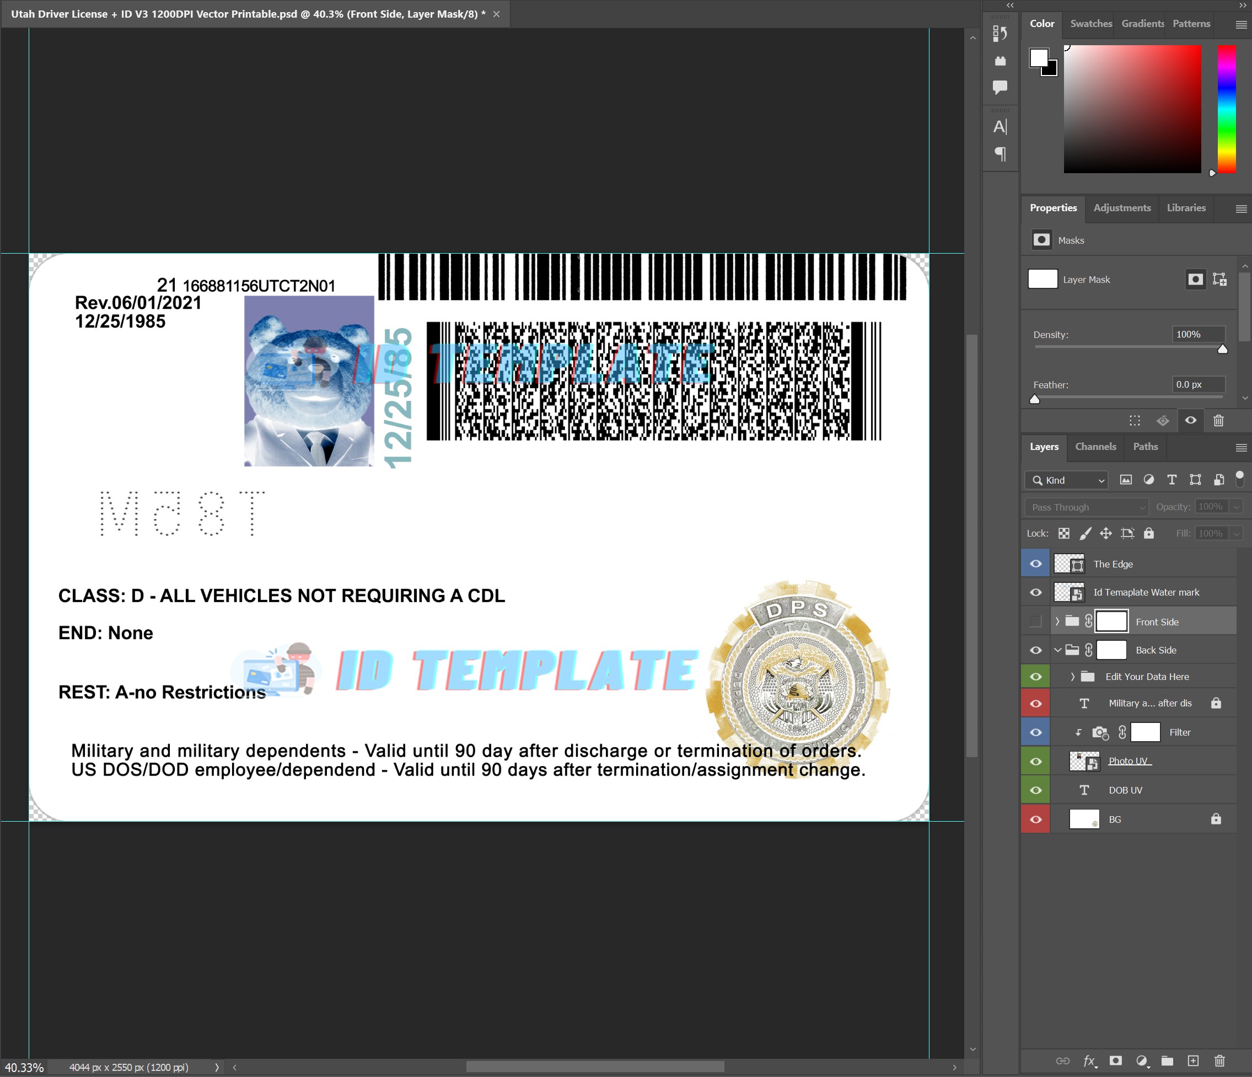1252x1077 pixels.
Task: Hide the Military text layer
Action: coord(1036,704)
